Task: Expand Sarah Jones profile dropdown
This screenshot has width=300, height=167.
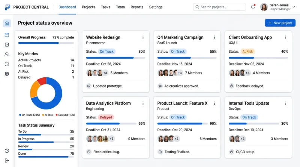Action: (294, 7)
